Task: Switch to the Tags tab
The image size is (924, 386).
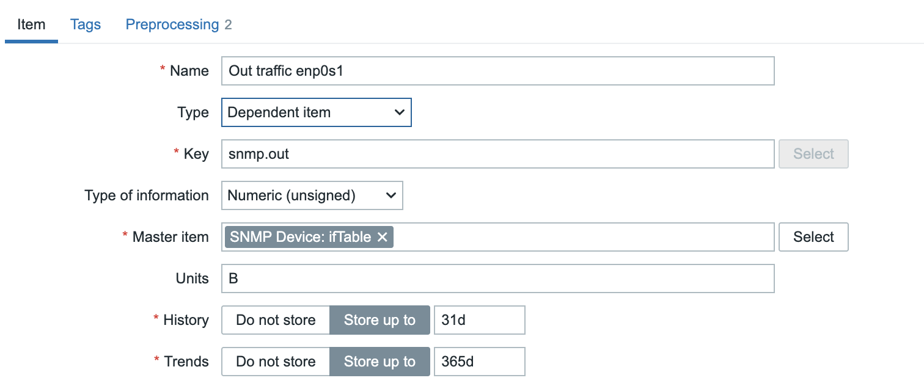Action: [85, 24]
